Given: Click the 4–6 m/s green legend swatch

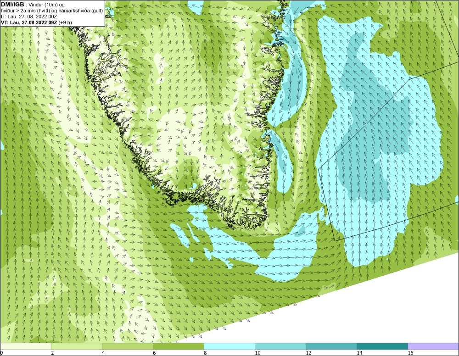Looking at the screenshot, I should coord(127,346).
